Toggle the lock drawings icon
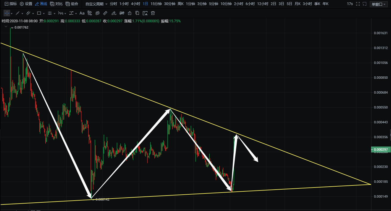 (129, 13)
